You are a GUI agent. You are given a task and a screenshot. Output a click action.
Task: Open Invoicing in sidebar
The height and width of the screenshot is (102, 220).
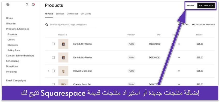(11, 72)
